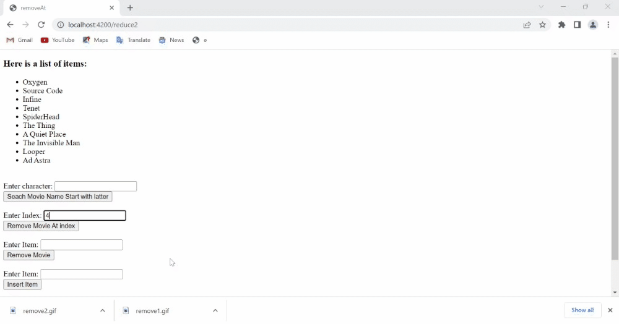Click the list item Ad Astra
The width and height of the screenshot is (619, 324).
(37, 160)
